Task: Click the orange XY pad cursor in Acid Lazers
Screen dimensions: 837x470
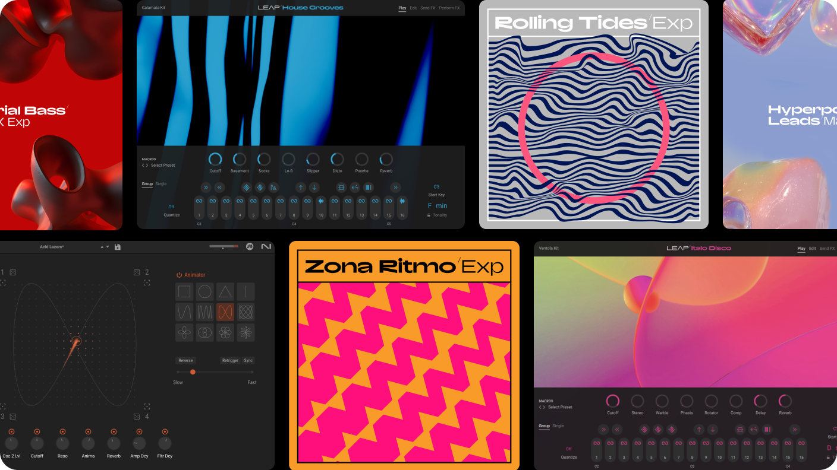Action: click(75, 341)
